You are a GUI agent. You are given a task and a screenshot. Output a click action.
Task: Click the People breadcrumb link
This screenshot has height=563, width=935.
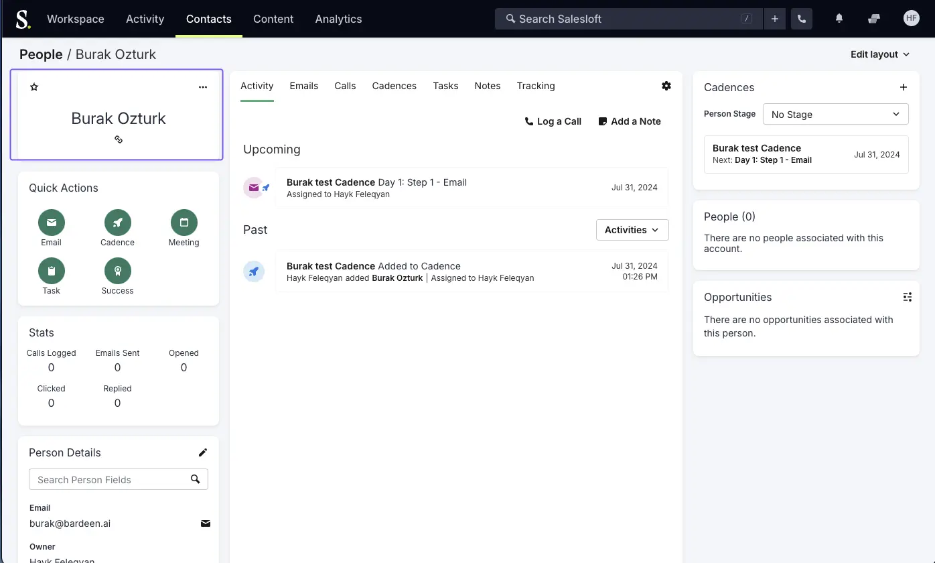coord(41,54)
